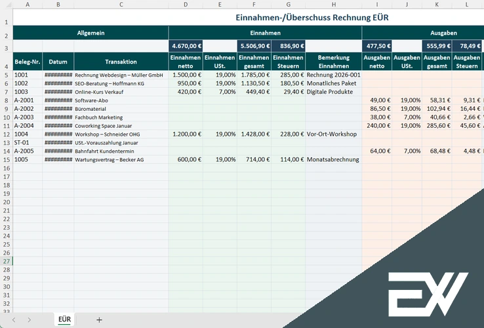Select the column D header
Image resolution: width=484 pixels, height=328 pixels.
(186, 4)
